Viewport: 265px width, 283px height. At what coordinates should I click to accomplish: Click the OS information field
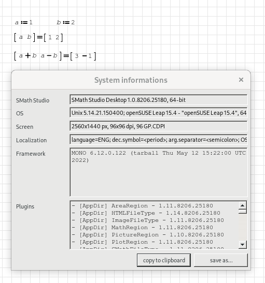(x=159, y=113)
